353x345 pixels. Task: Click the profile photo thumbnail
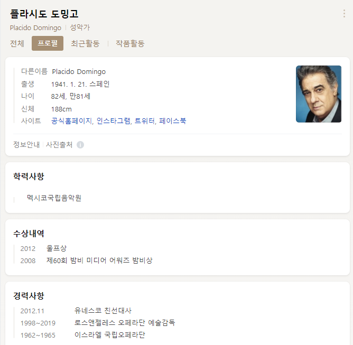[x=319, y=94]
